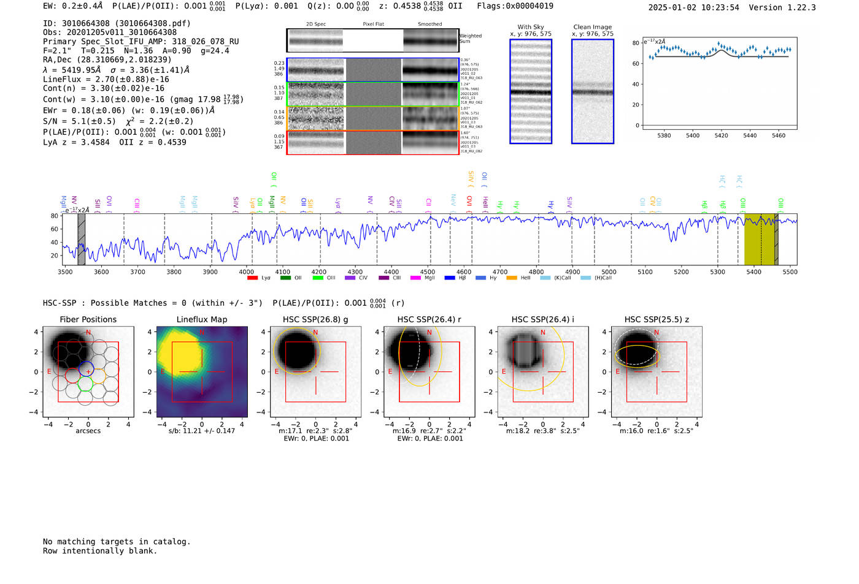Open the Clean Image cutout

click(x=593, y=91)
